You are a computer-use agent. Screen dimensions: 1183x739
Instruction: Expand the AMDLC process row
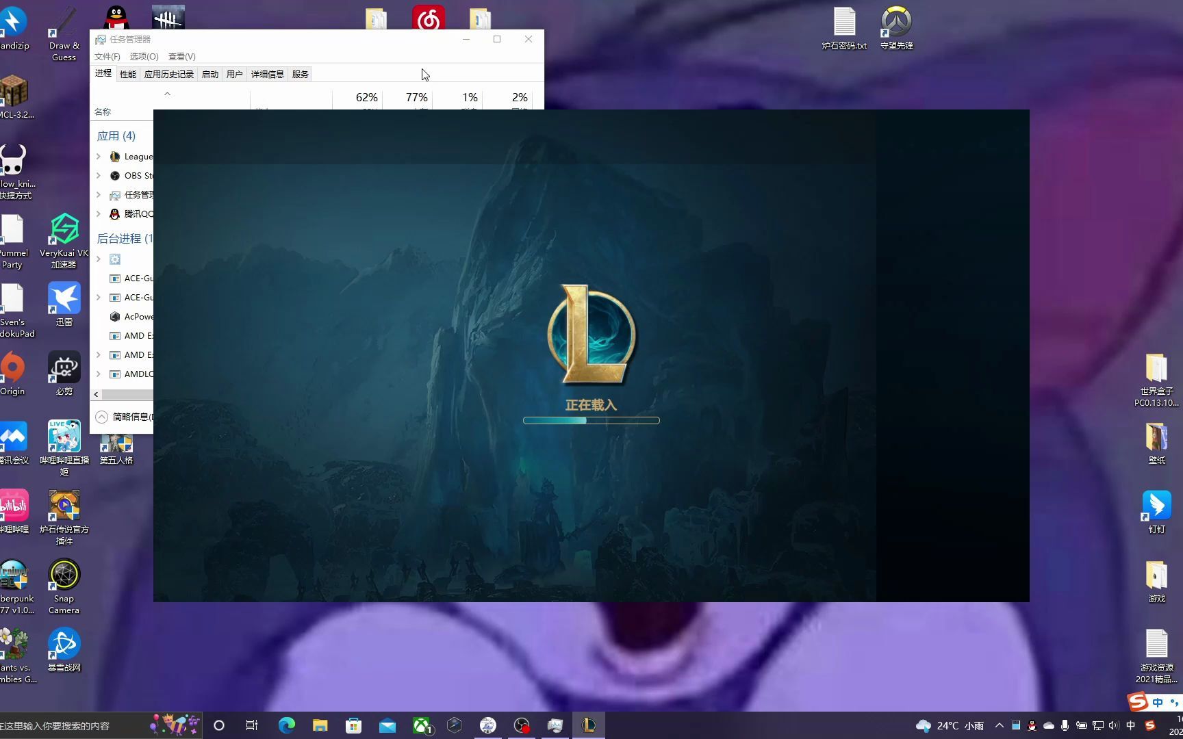coord(99,374)
